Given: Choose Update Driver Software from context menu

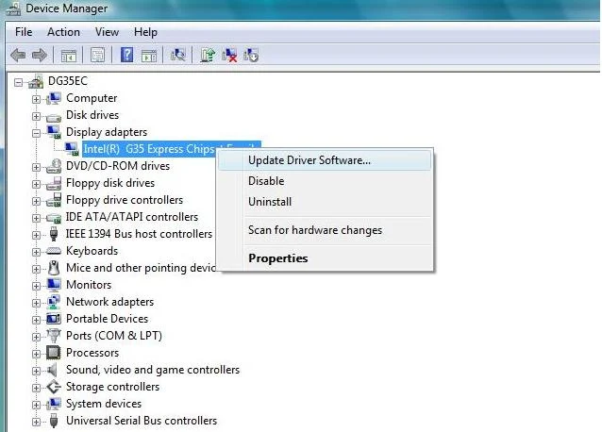Looking at the screenshot, I should click(309, 159).
